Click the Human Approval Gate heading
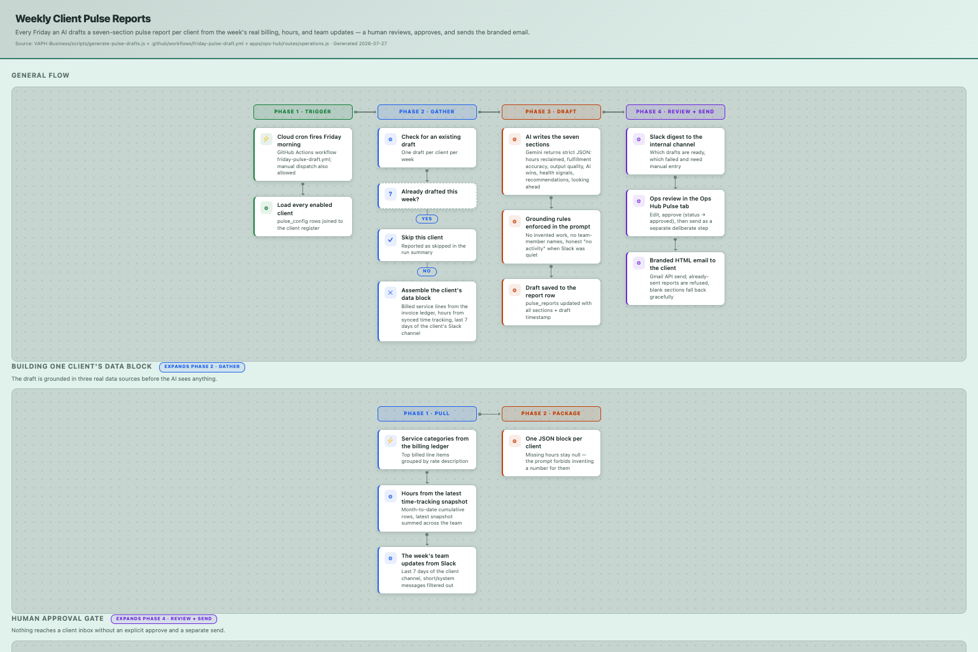Viewport: 978px width, 652px height. point(58,618)
